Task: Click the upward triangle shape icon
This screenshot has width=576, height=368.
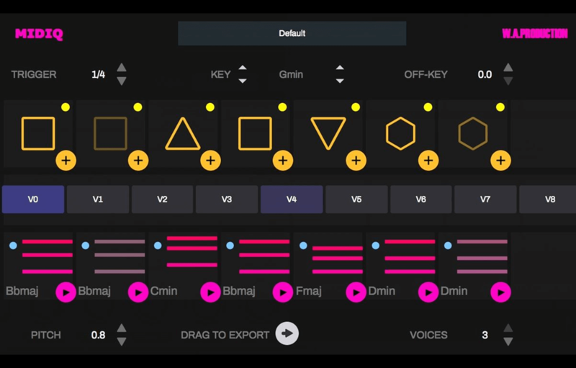Action: pyautogui.click(x=183, y=134)
